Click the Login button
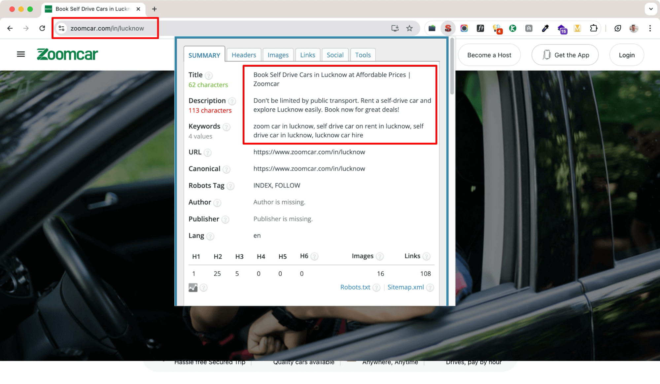The image size is (660, 384). 626,55
